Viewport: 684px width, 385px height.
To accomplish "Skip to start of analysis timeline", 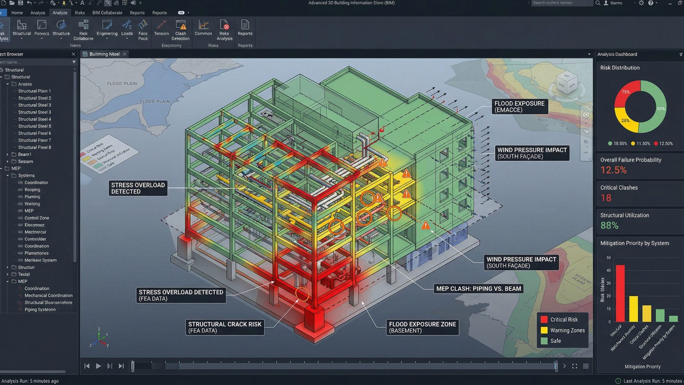I will point(87,366).
